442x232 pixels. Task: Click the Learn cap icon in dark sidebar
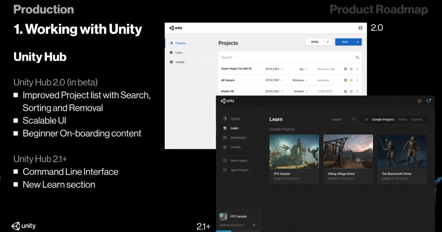click(225, 128)
